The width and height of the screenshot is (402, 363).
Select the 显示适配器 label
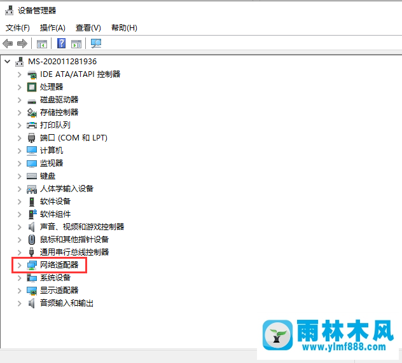coord(59,291)
